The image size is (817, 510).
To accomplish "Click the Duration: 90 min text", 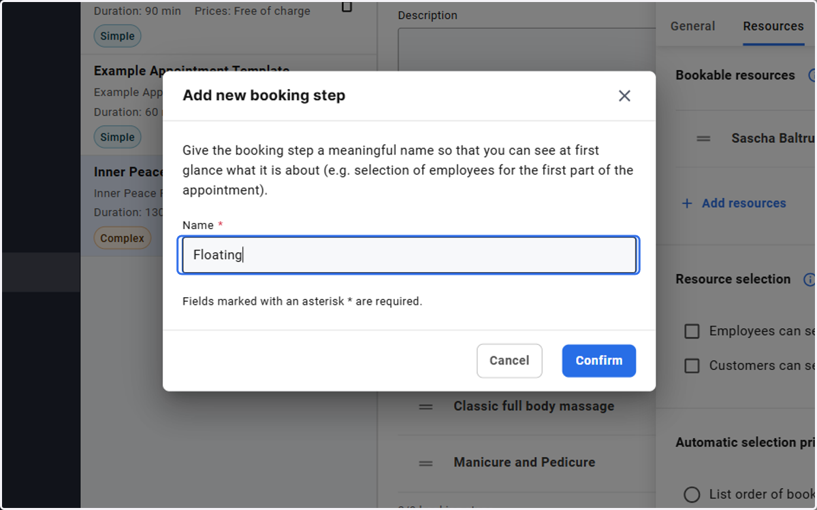I will pyautogui.click(x=138, y=12).
